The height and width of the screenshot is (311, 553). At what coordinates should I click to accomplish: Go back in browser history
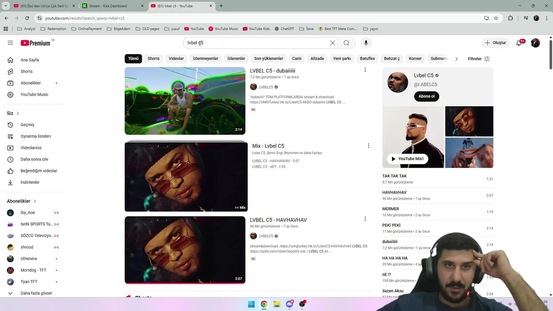[6, 18]
